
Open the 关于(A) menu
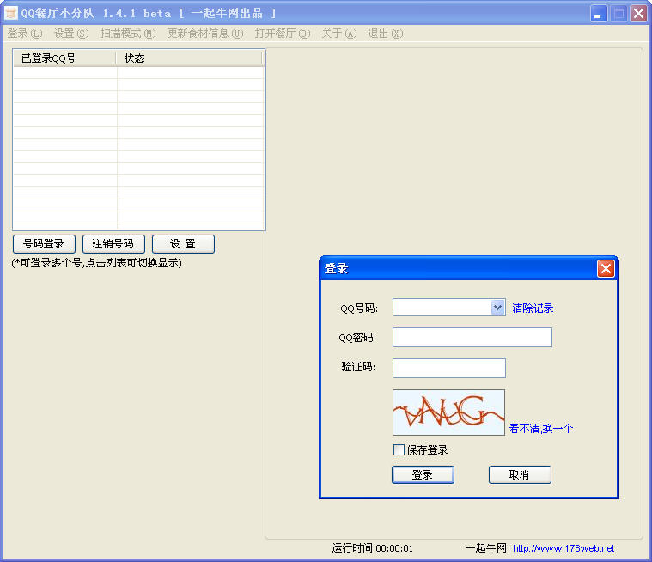(x=339, y=34)
